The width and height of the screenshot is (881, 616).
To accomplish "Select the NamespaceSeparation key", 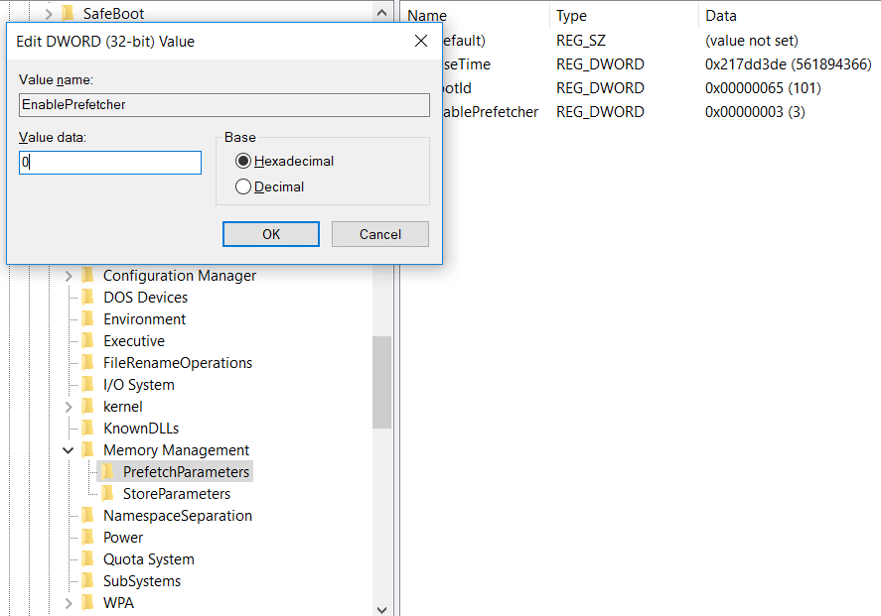I will [178, 516].
